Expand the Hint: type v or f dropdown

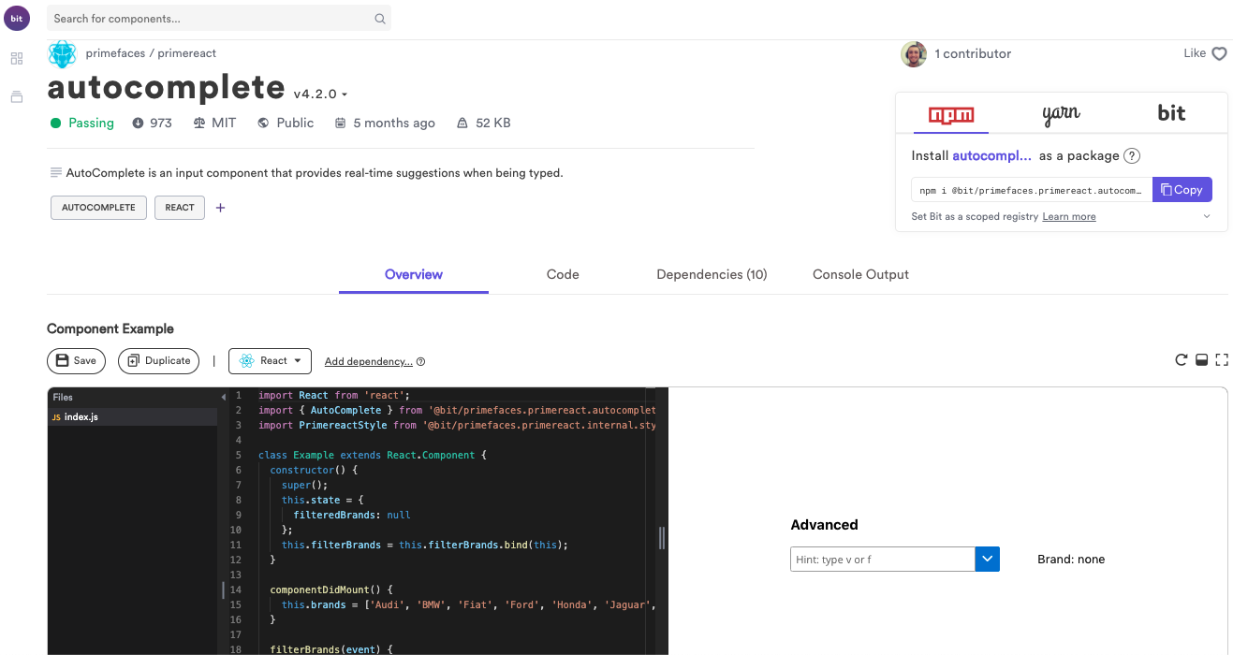987,558
